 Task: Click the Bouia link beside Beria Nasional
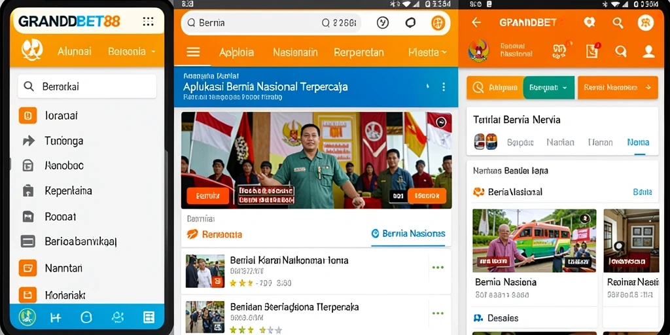pos(643,192)
